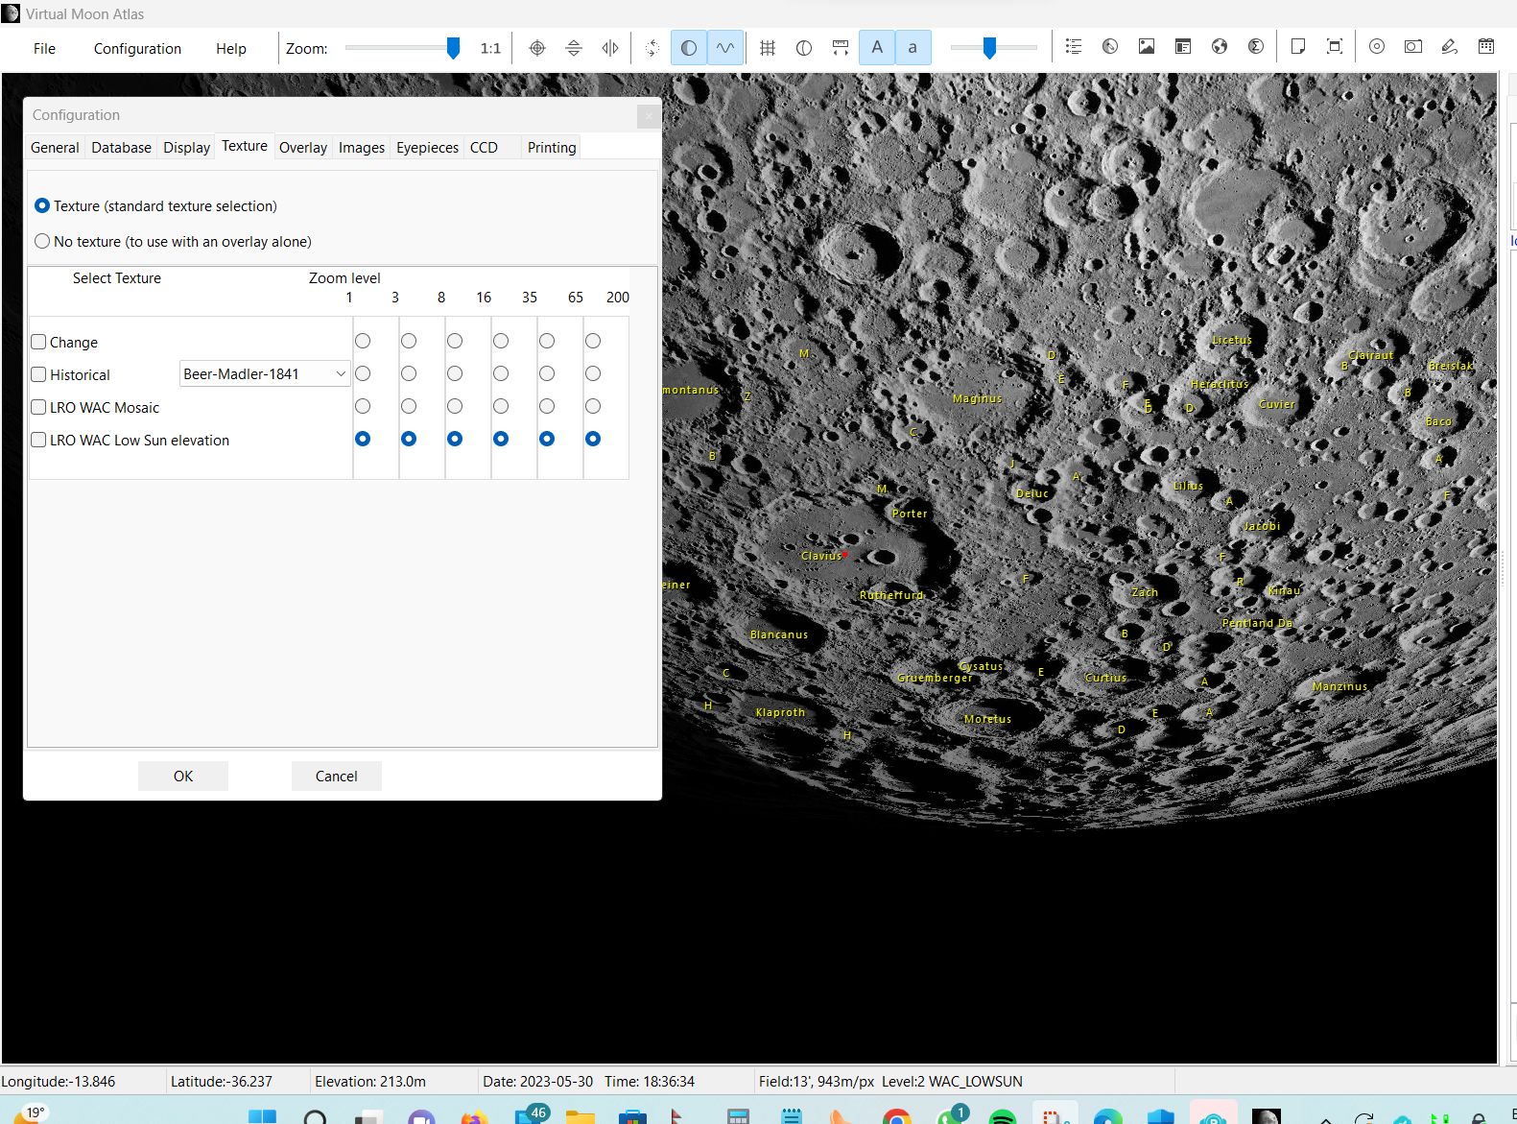The width and height of the screenshot is (1517, 1124).
Task: Click the eyepiece circle toolbar icon
Action: pyautogui.click(x=1377, y=47)
